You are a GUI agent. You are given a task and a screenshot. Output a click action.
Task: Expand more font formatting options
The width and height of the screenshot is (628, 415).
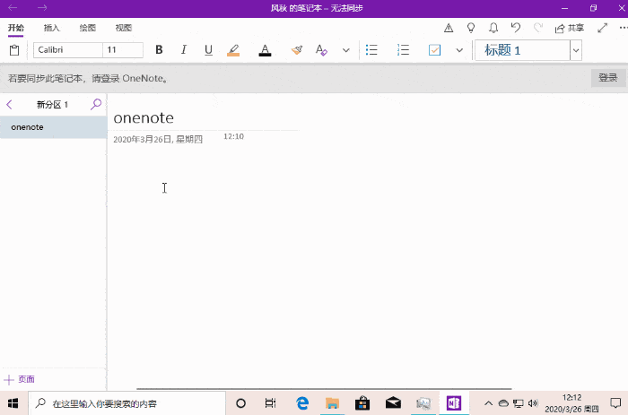346,50
